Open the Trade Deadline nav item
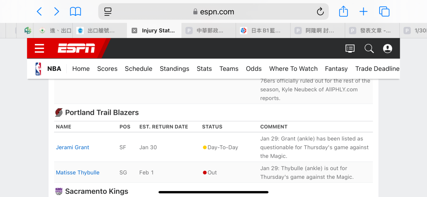 (x=377, y=69)
